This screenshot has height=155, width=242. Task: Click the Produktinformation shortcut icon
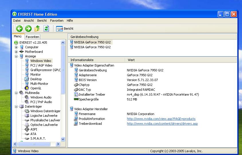(76, 119)
